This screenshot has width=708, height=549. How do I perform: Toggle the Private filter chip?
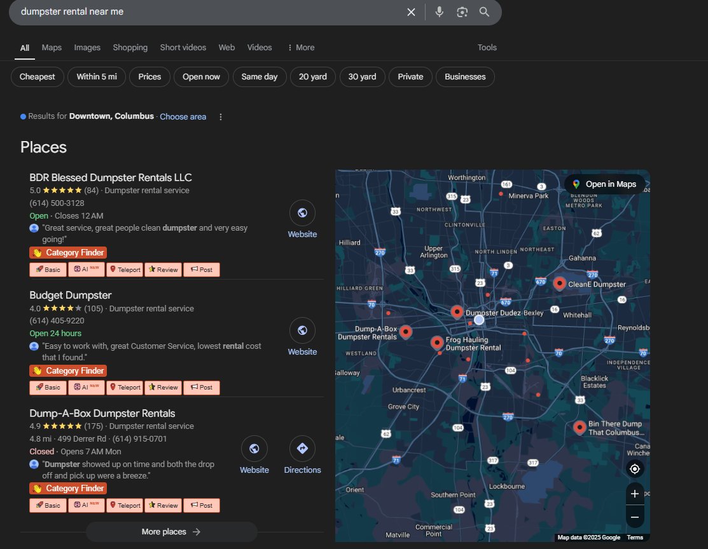(410, 77)
